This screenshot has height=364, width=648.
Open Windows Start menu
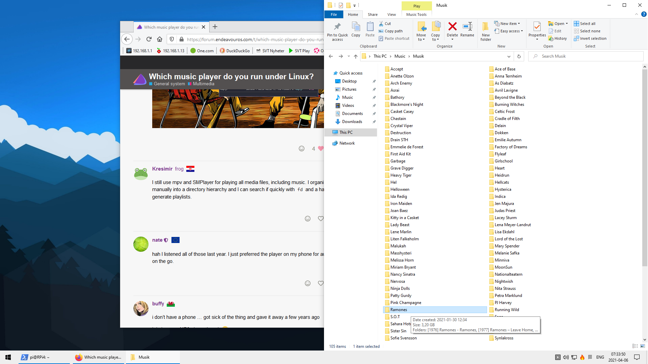pos(8,357)
